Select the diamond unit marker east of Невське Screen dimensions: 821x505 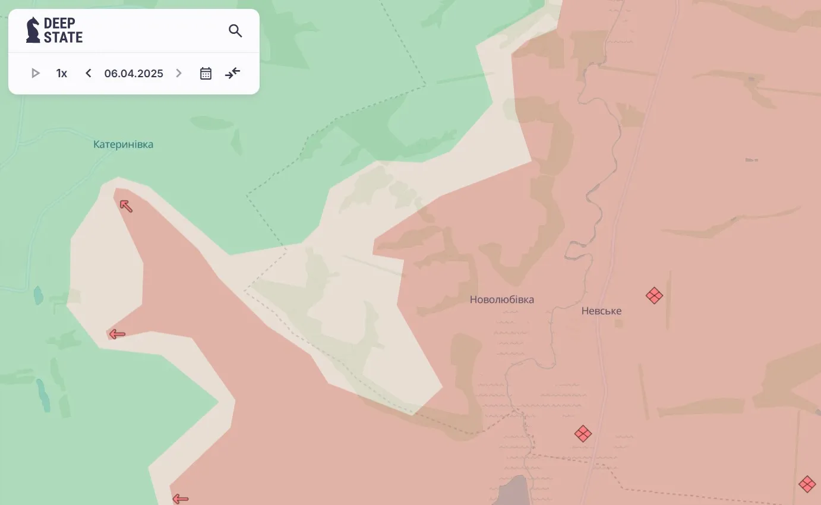tap(654, 295)
